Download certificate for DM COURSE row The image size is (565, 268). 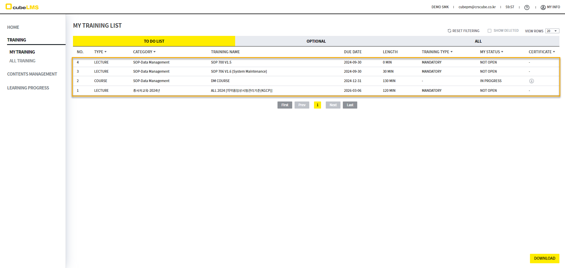point(531,81)
